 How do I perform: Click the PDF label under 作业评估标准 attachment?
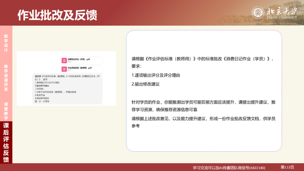pos(69,71)
